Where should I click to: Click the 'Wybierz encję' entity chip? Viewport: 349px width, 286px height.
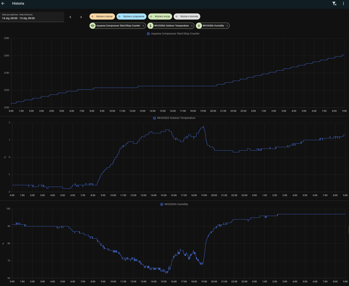pyautogui.click(x=160, y=16)
